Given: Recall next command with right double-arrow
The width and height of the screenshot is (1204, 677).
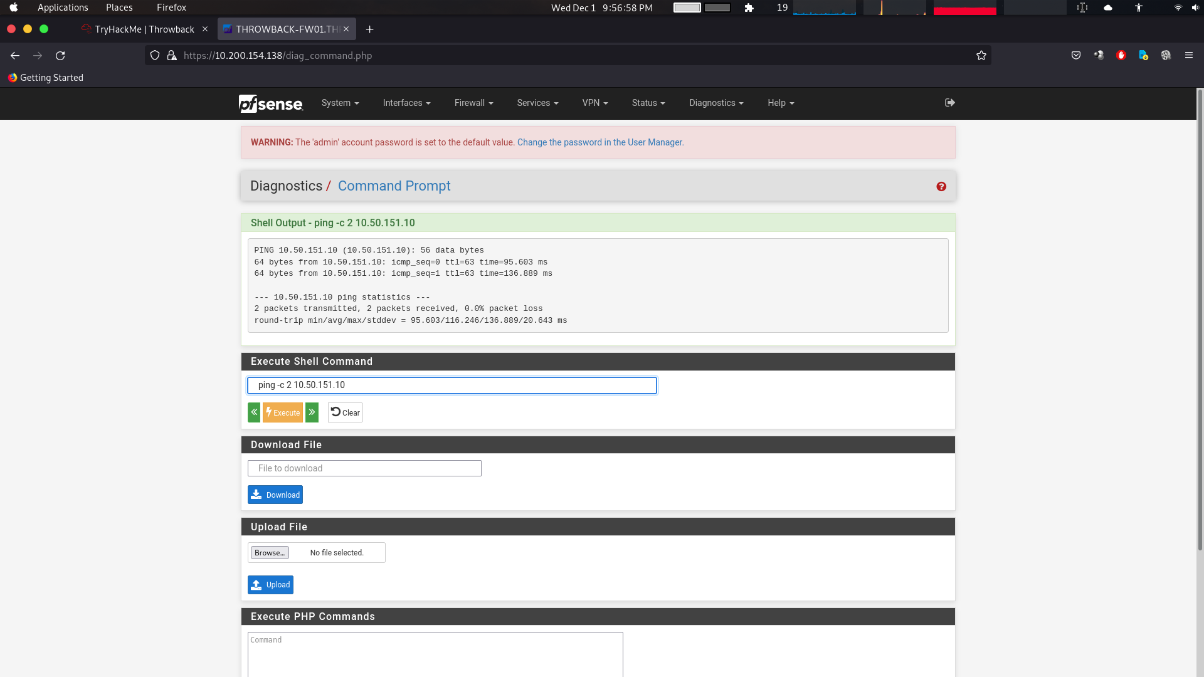Looking at the screenshot, I should click(x=312, y=412).
